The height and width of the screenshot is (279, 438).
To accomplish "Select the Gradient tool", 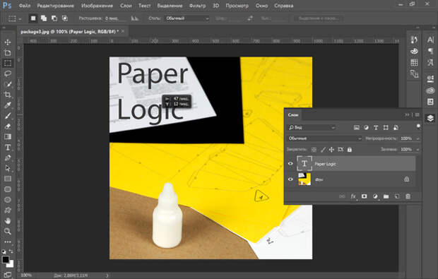I will tap(8, 136).
